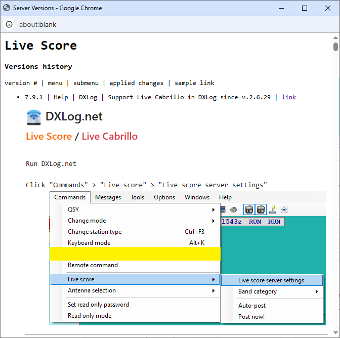Click the about:blank address text
Image resolution: width=340 pixels, height=338 pixels.
click(38, 24)
